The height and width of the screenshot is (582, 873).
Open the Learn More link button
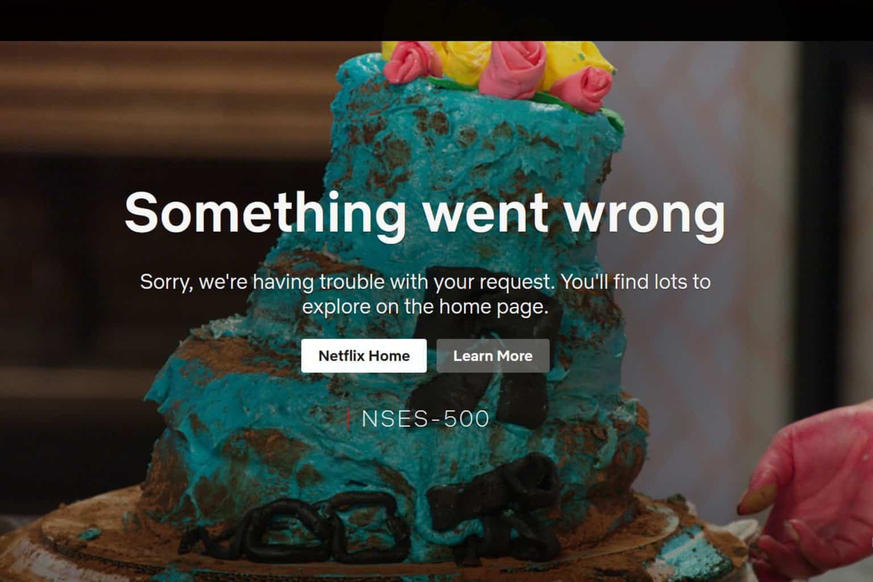point(493,356)
